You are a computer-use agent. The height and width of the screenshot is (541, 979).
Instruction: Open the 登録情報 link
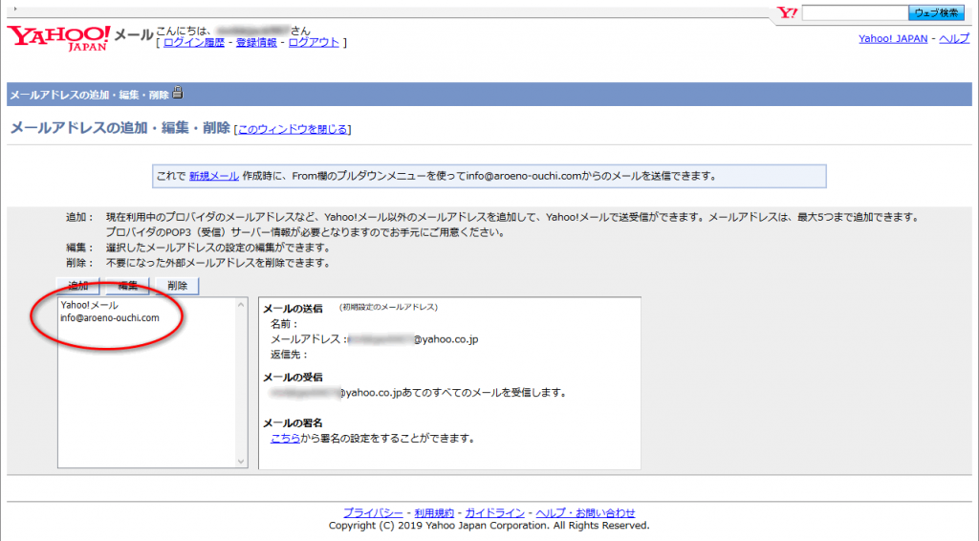click(256, 43)
